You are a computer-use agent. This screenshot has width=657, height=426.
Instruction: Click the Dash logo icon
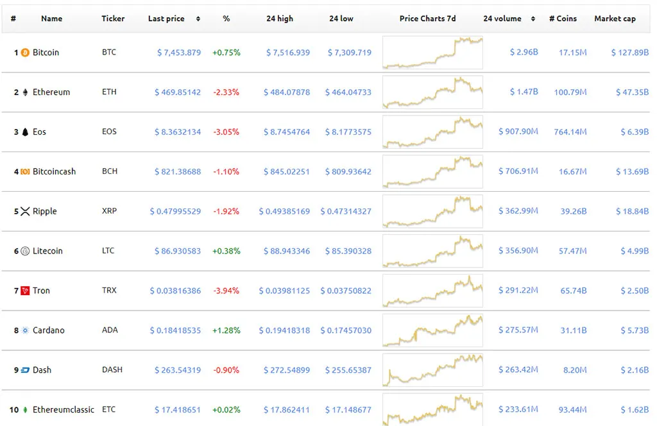point(25,370)
